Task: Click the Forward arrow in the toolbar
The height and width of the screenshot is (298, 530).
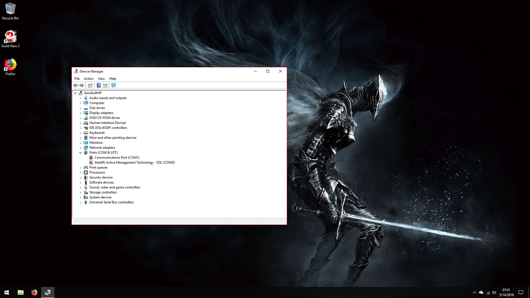Action: point(82,85)
